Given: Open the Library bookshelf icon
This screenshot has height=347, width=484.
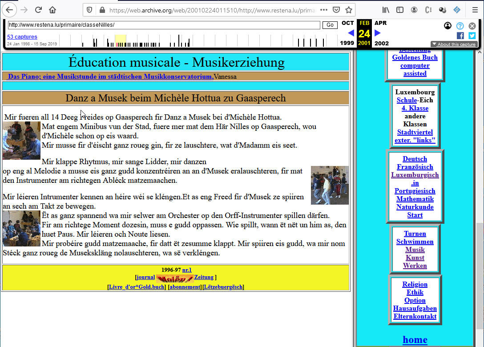Looking at the screenshot, I should [386, 10].
